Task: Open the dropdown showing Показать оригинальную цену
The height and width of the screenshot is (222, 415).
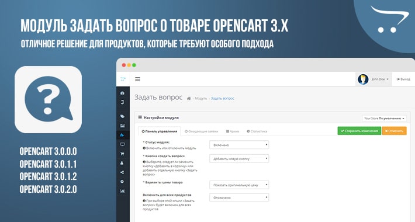Action: pos(239,185)
